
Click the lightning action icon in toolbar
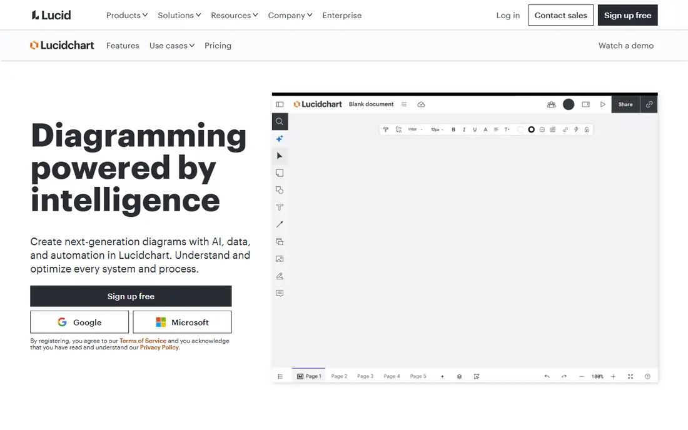[x=576, y=129]
